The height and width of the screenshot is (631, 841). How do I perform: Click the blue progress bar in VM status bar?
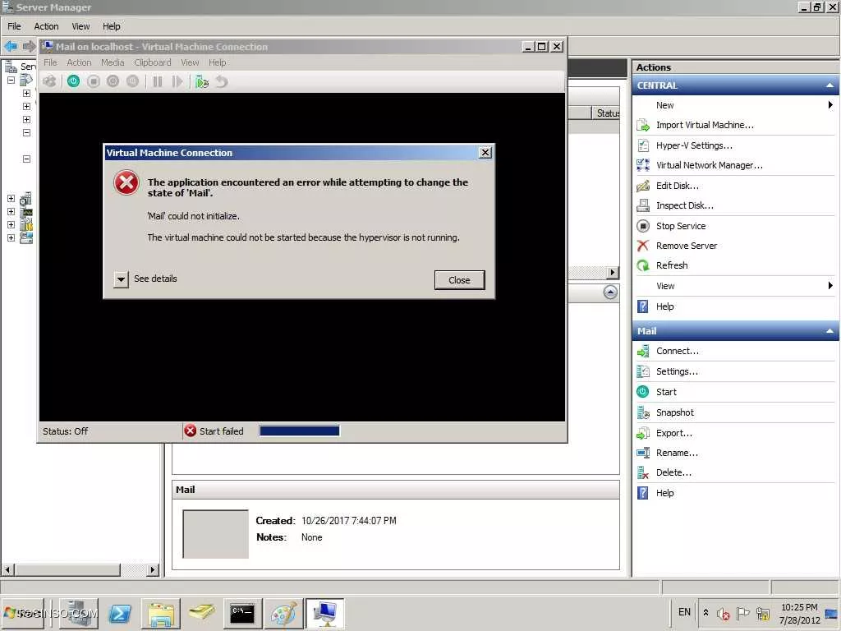click(x=299, y=431)
